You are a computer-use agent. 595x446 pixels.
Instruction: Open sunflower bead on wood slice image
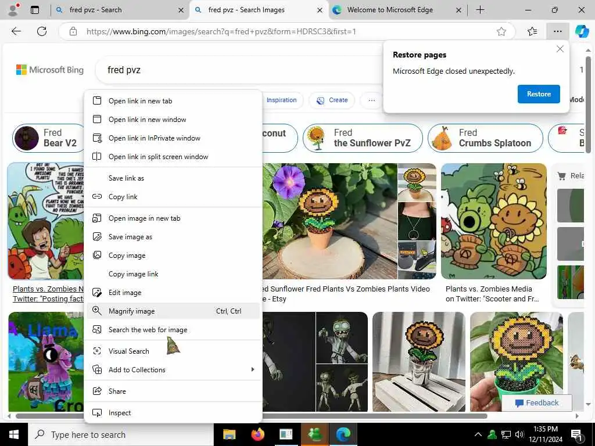330,221
